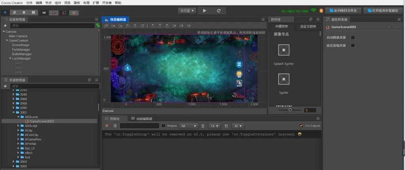Check the 自动释放资源 checkbox
This screenshot has height=170, width=405.
(x=353, y=38)
